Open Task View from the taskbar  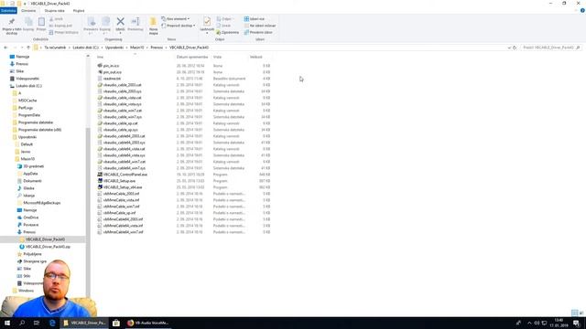(37, 323)
